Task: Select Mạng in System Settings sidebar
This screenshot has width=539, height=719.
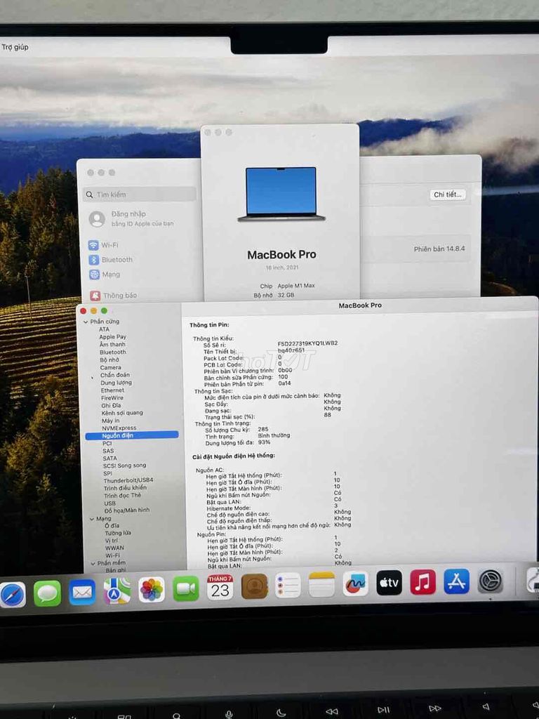Action: coord(105,275)
